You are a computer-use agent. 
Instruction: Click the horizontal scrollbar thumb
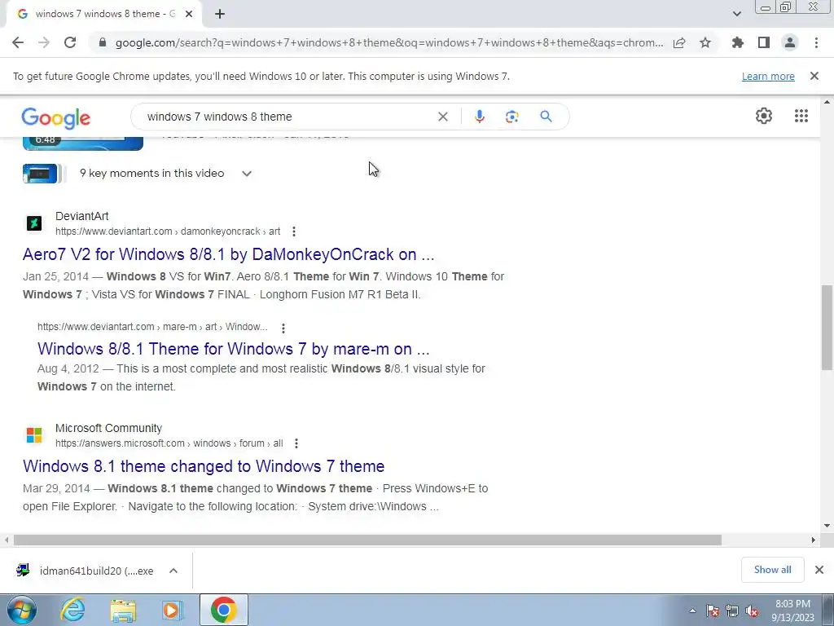(x=367, y=540)
